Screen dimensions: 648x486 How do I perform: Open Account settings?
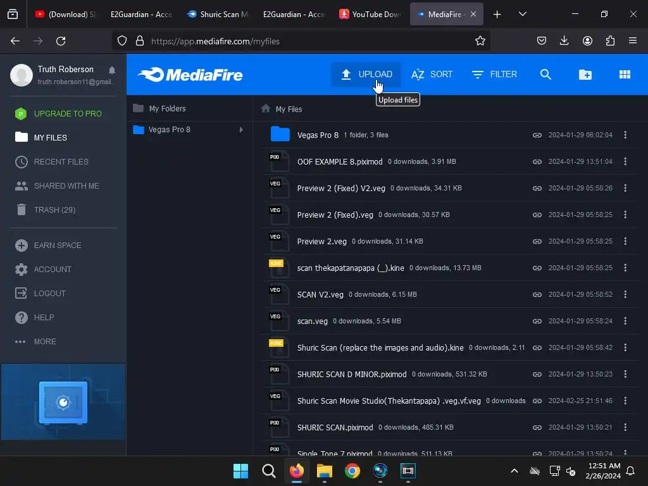tap(44, 270)
